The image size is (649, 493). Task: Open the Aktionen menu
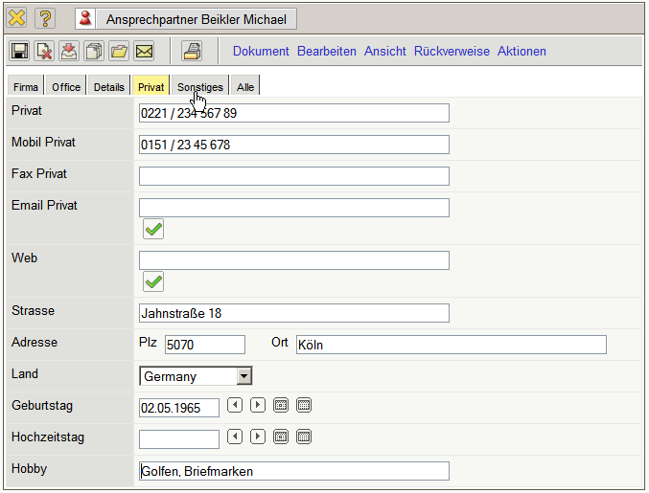522,52
